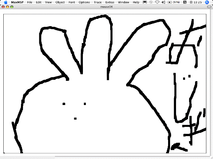The width and height of the screenshot is (213, 159).
Task: Zoom the mouse04 window with green button
Action: pos(12,7)
